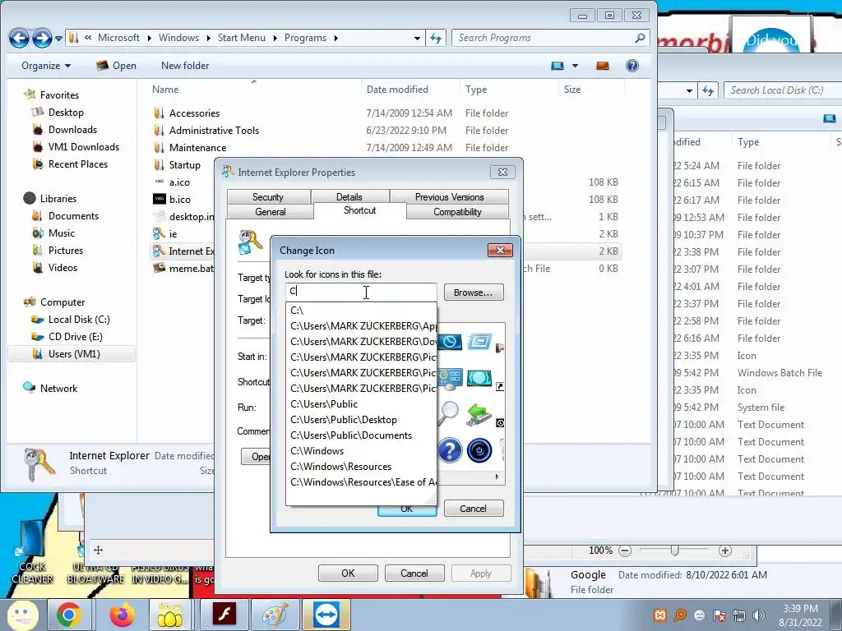Sort files by the Name column header
Screen dimensions: 842x631
coord(165,89)
